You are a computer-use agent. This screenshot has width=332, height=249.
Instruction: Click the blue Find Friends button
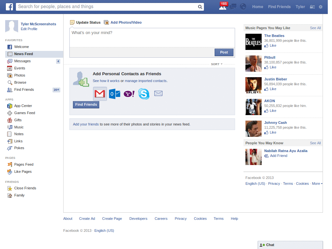click(86, 105)
